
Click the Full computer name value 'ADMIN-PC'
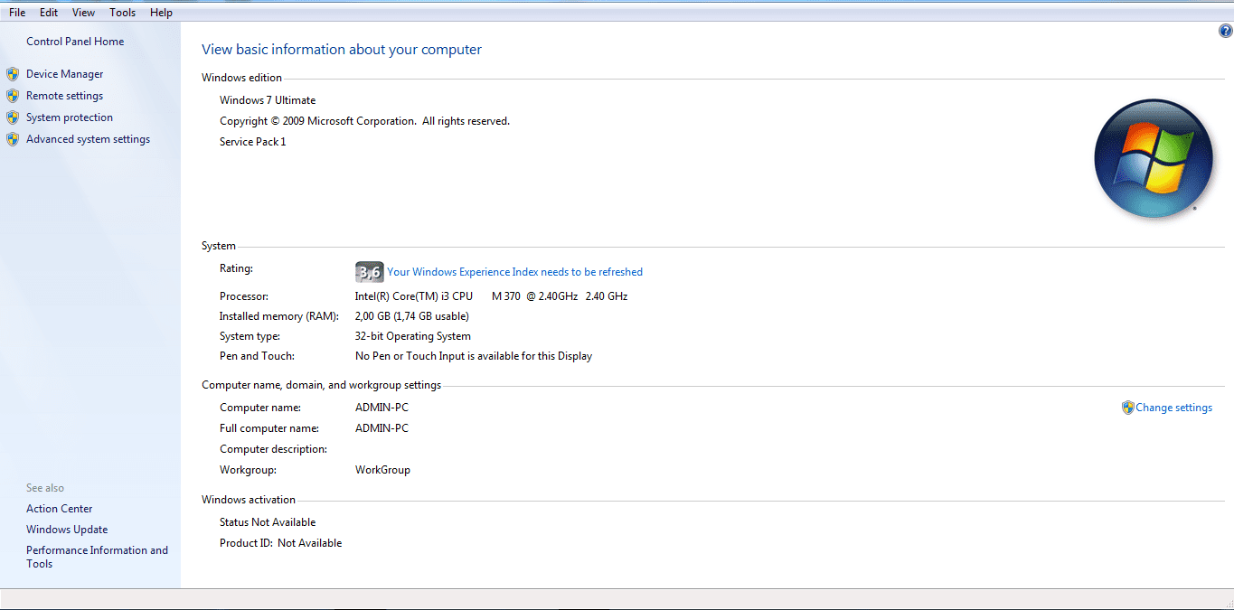(x=382, y=428)
